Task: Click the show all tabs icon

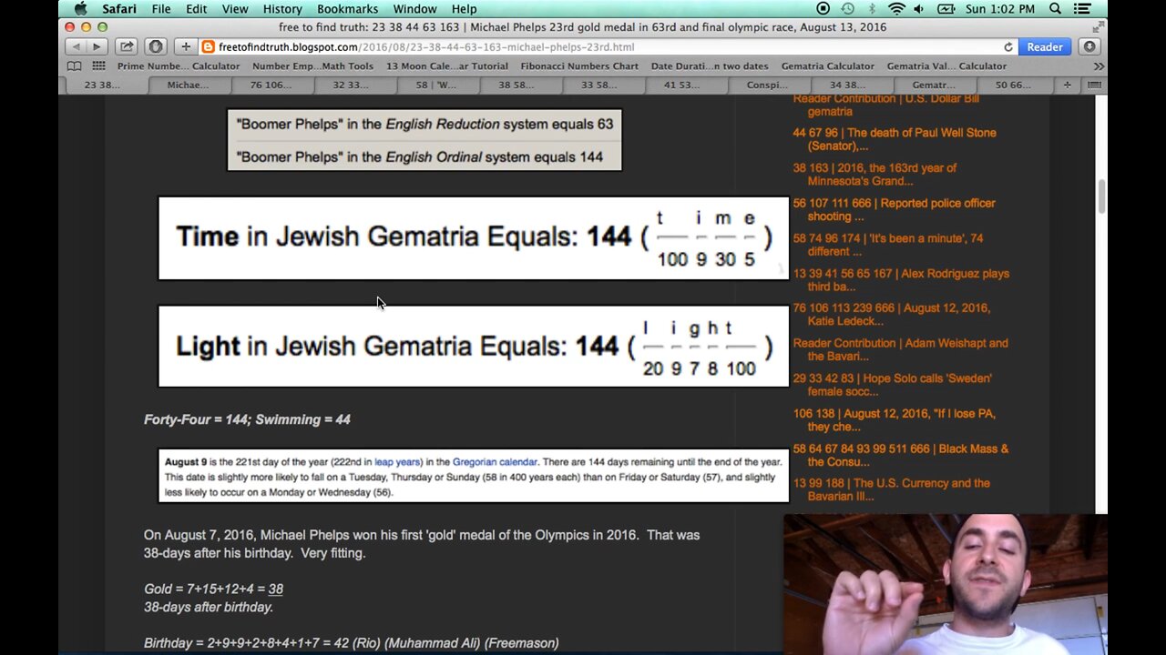Action: click(x=1094, y=85)
